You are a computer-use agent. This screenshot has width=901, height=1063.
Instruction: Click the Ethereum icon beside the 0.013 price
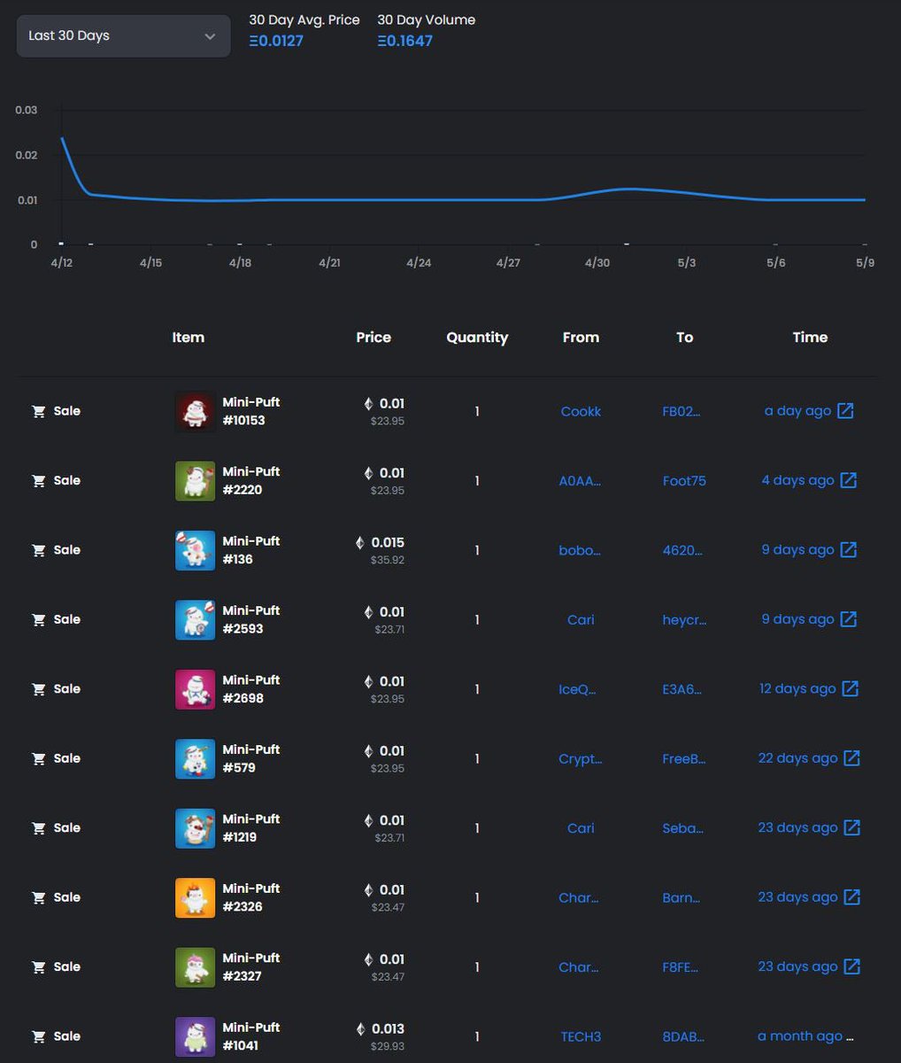(x=360, y=1029)
